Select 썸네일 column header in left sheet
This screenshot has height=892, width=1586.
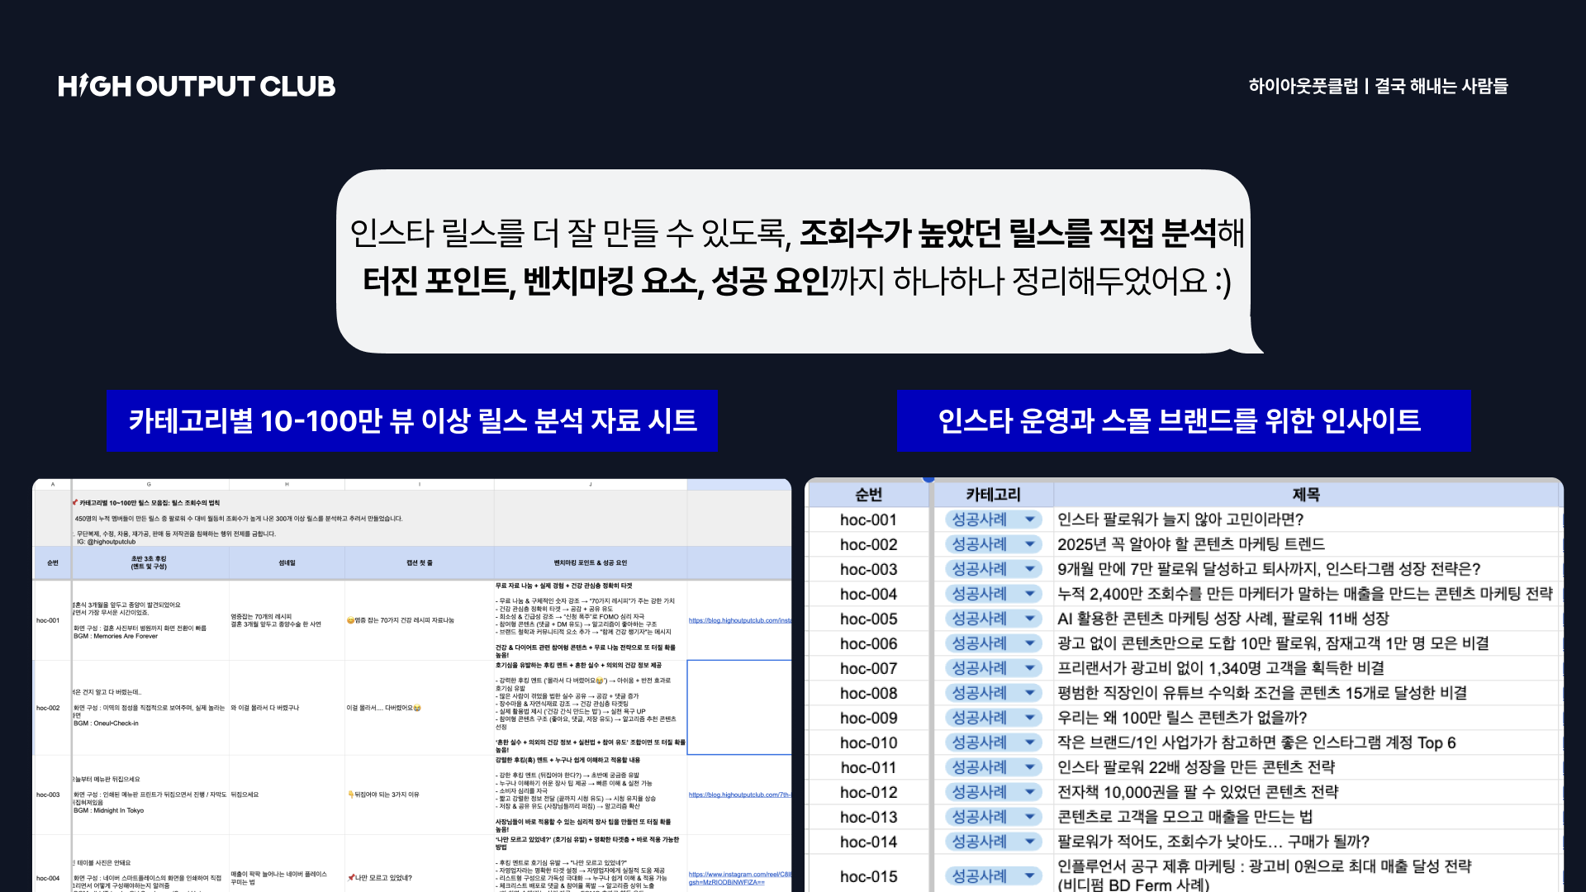point(287,562)
